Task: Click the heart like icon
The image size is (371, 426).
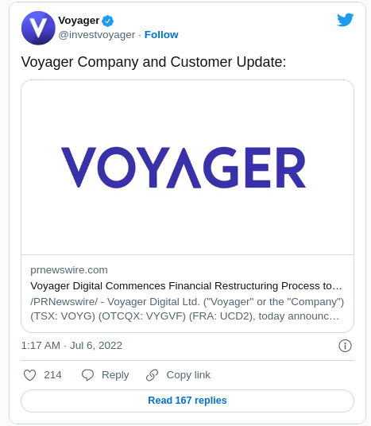Action: 30,375
